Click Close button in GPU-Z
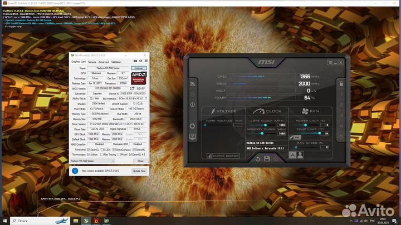 point(141,161)
